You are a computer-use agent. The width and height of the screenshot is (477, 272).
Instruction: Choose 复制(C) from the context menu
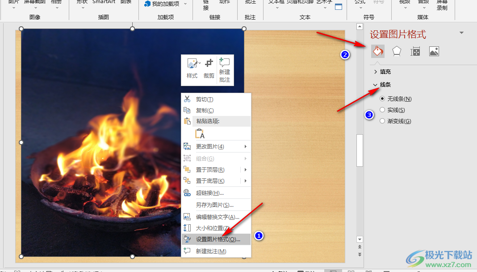(x=216, y=111)
